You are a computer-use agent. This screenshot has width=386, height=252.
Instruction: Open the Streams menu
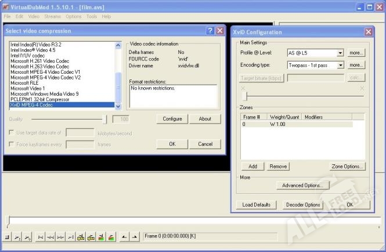pos(53,16)
